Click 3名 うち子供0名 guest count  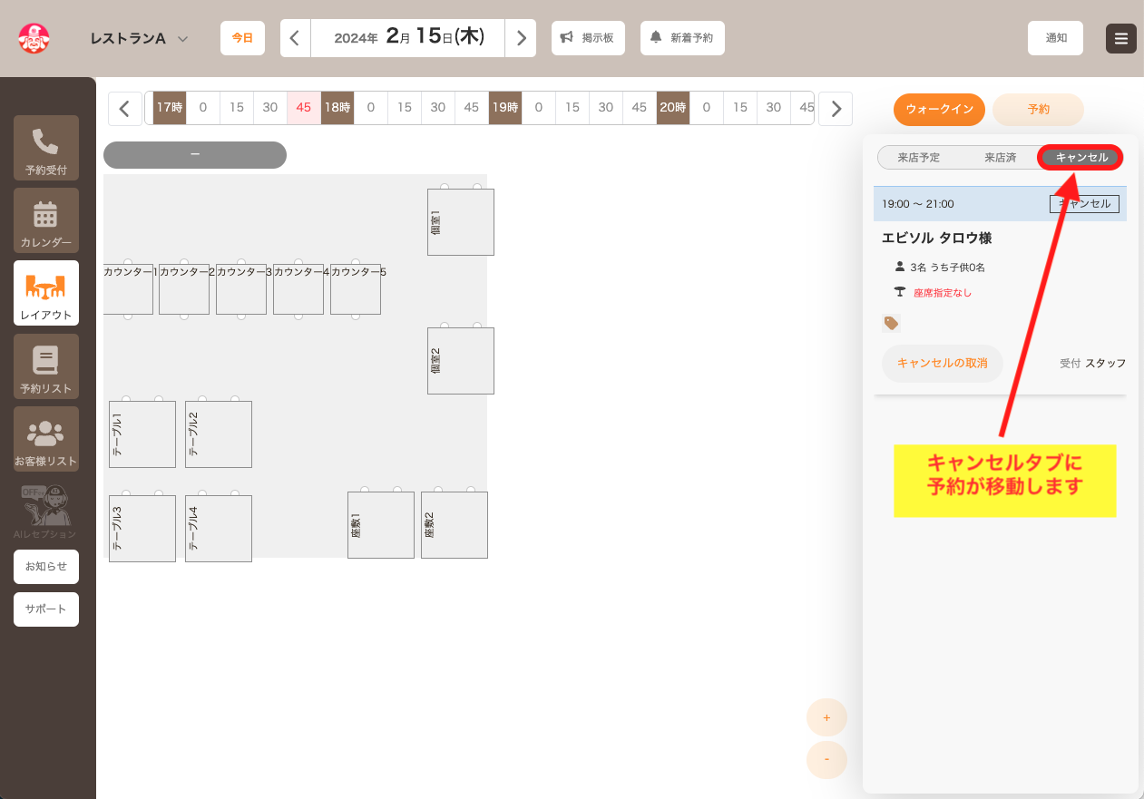(949, 268)
